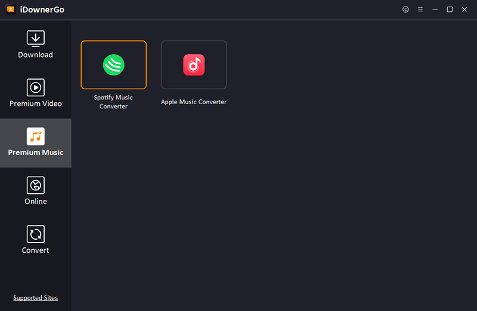The width and height of the screenshot is (477, 311).
Task: Open the hamburger menu in title bar
Action: 420,10
